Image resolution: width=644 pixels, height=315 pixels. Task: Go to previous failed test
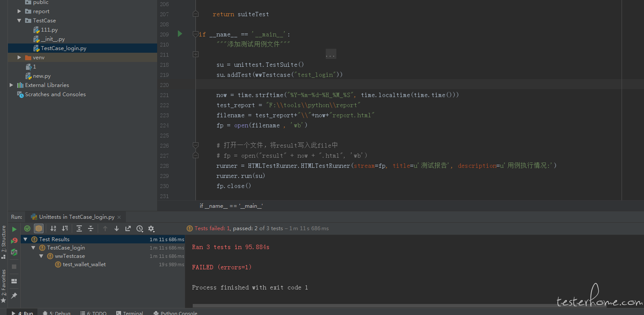[x=105, y=228]
